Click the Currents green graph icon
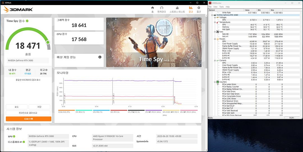 tap(218, 60)
